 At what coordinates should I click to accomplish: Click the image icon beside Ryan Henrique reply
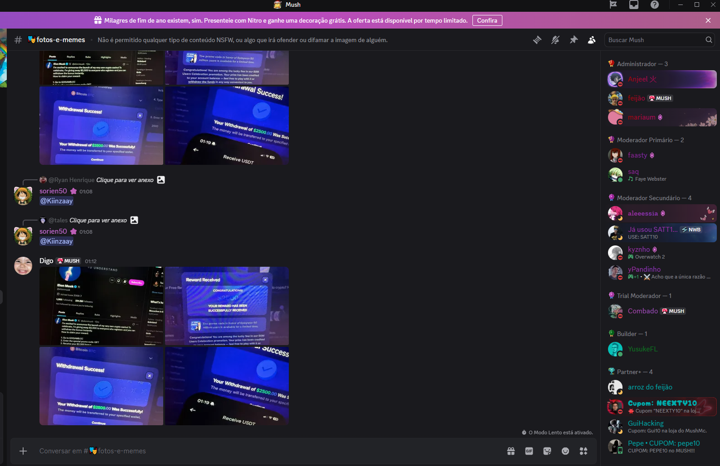[x=161, y=180]
